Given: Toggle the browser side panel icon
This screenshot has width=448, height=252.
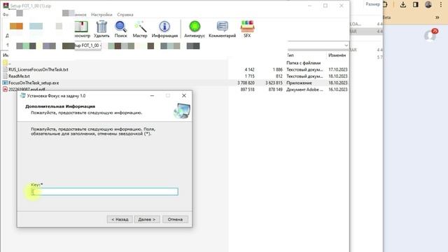Looking at the screenshot, I should [416, 5].
